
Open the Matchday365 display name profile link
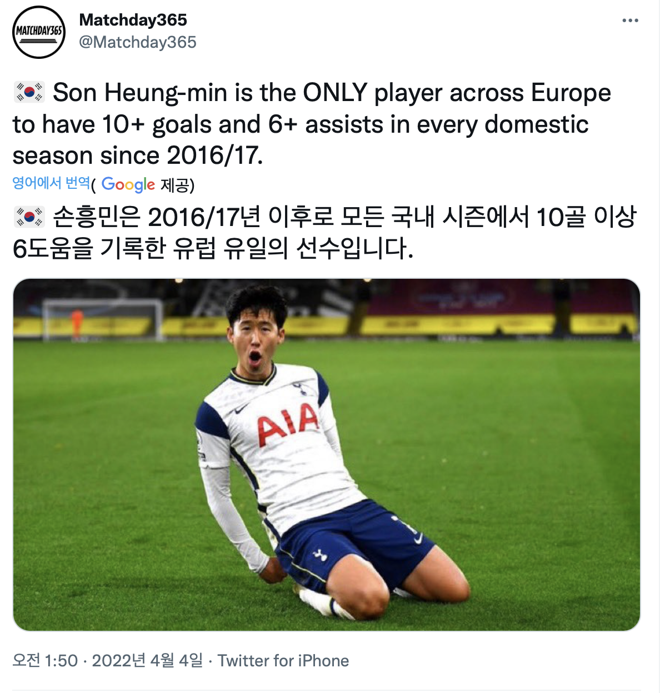[x=133, y=20]
